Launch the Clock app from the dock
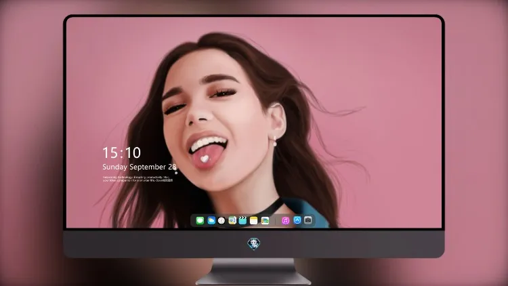Image resolution: width=508 pixels, height=286 pixels. tap(221, 220)
